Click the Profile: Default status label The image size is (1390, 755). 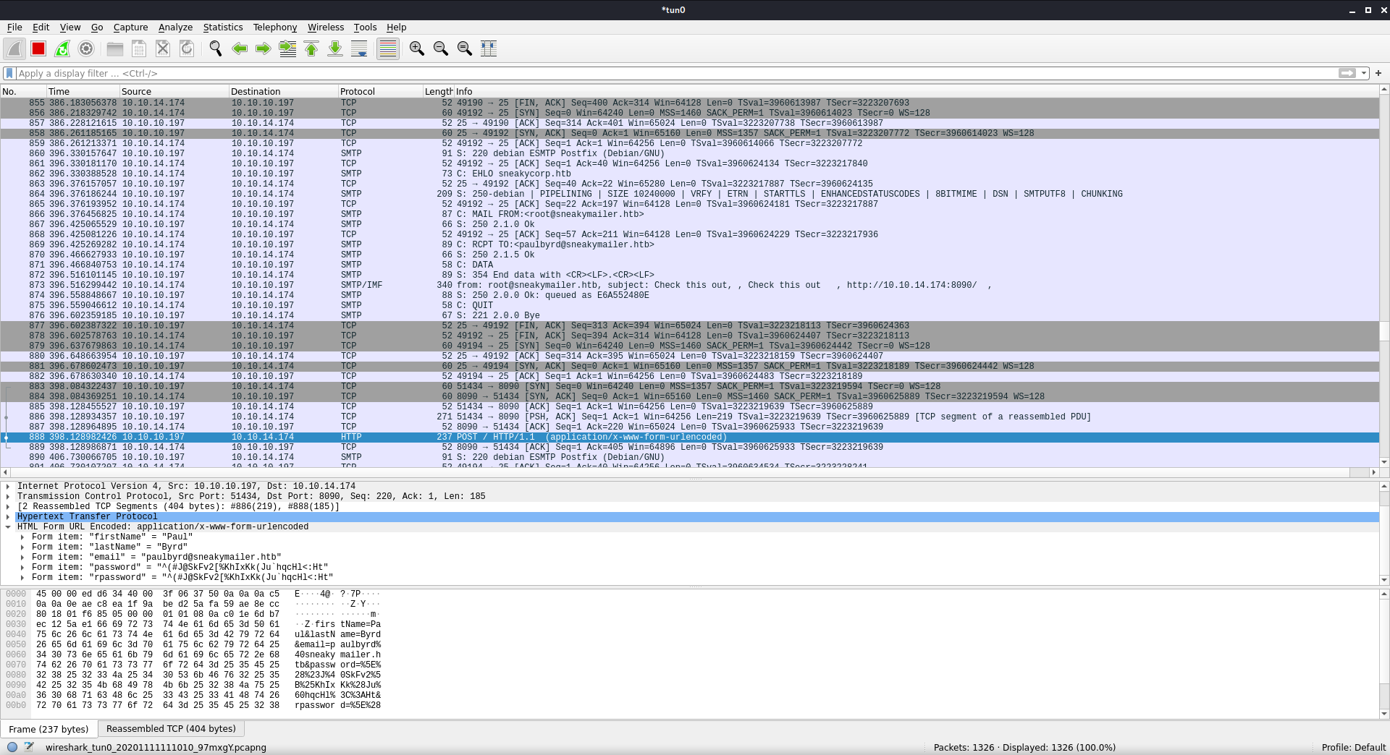[x=1352, y=747]
